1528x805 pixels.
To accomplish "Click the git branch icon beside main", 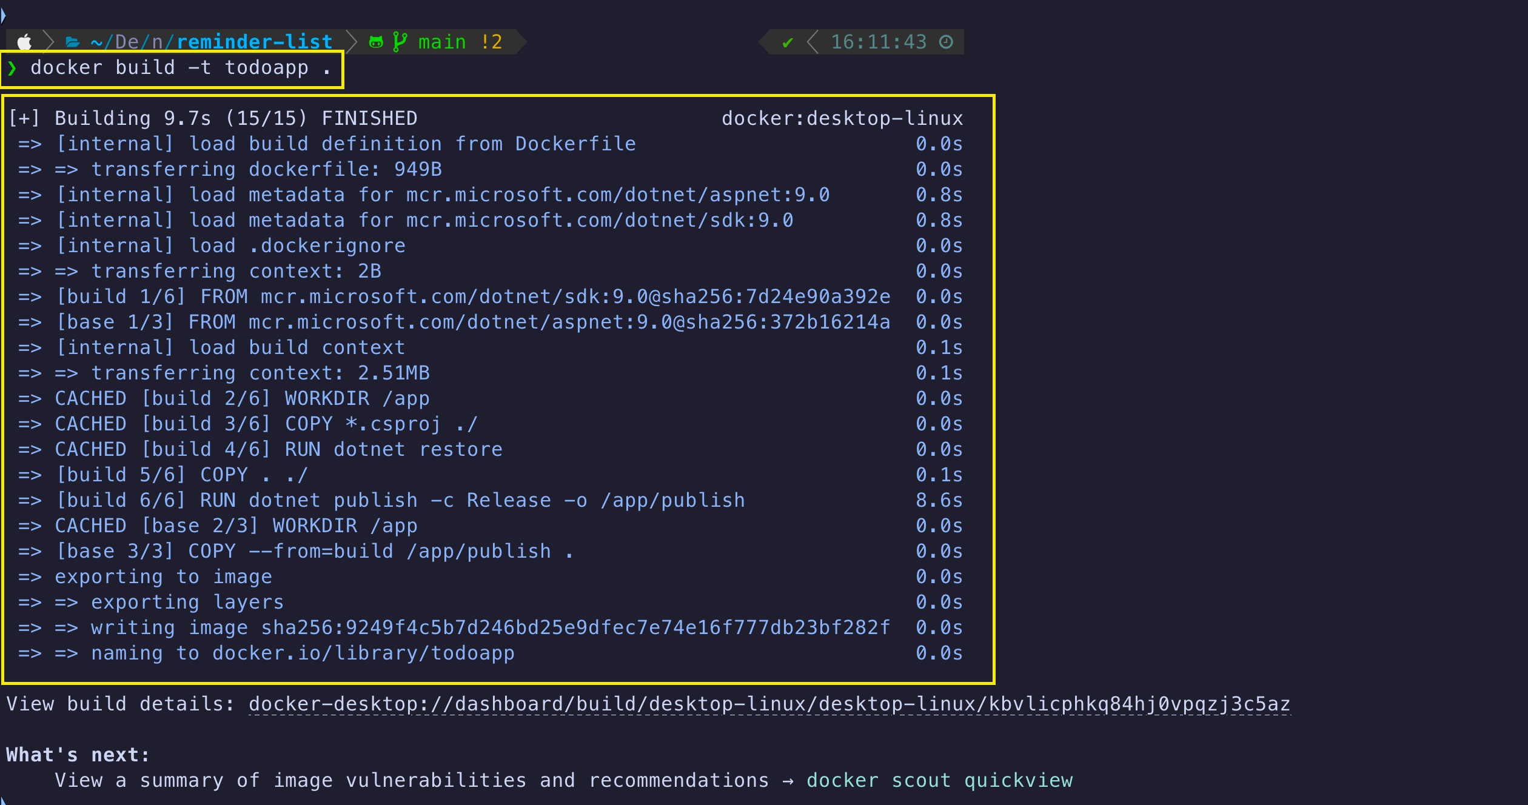I will point(400,42).
